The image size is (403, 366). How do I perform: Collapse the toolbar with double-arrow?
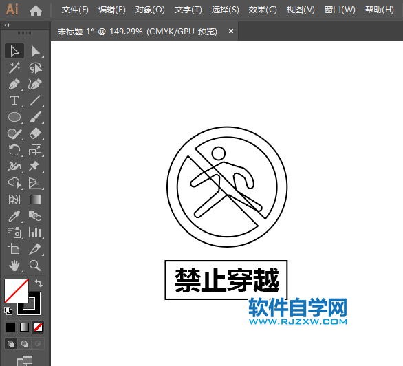pyautogui.click(x=7, y=25)
